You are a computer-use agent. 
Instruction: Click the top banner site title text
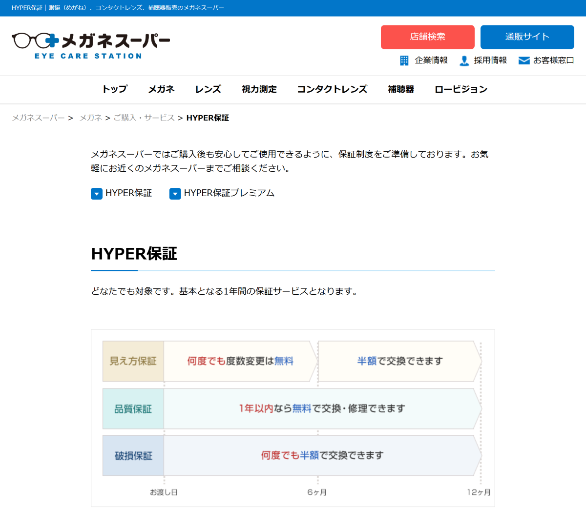point(118,8)
